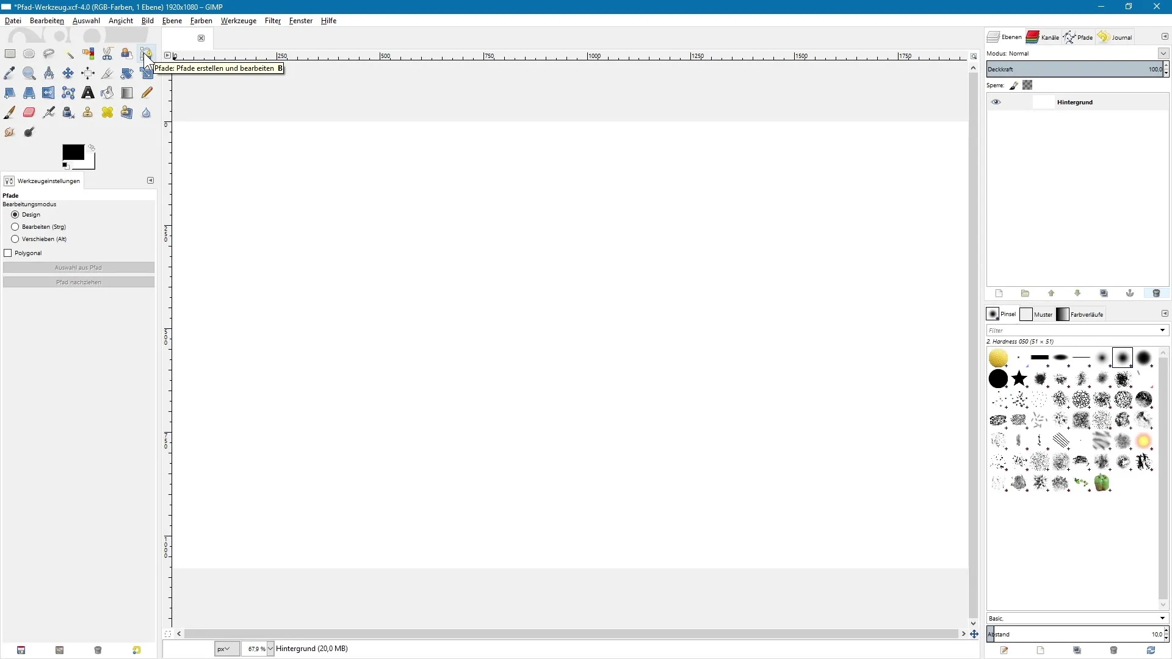
Task: Select the Zoom magnifier tool
Action: tap(29, 73)
